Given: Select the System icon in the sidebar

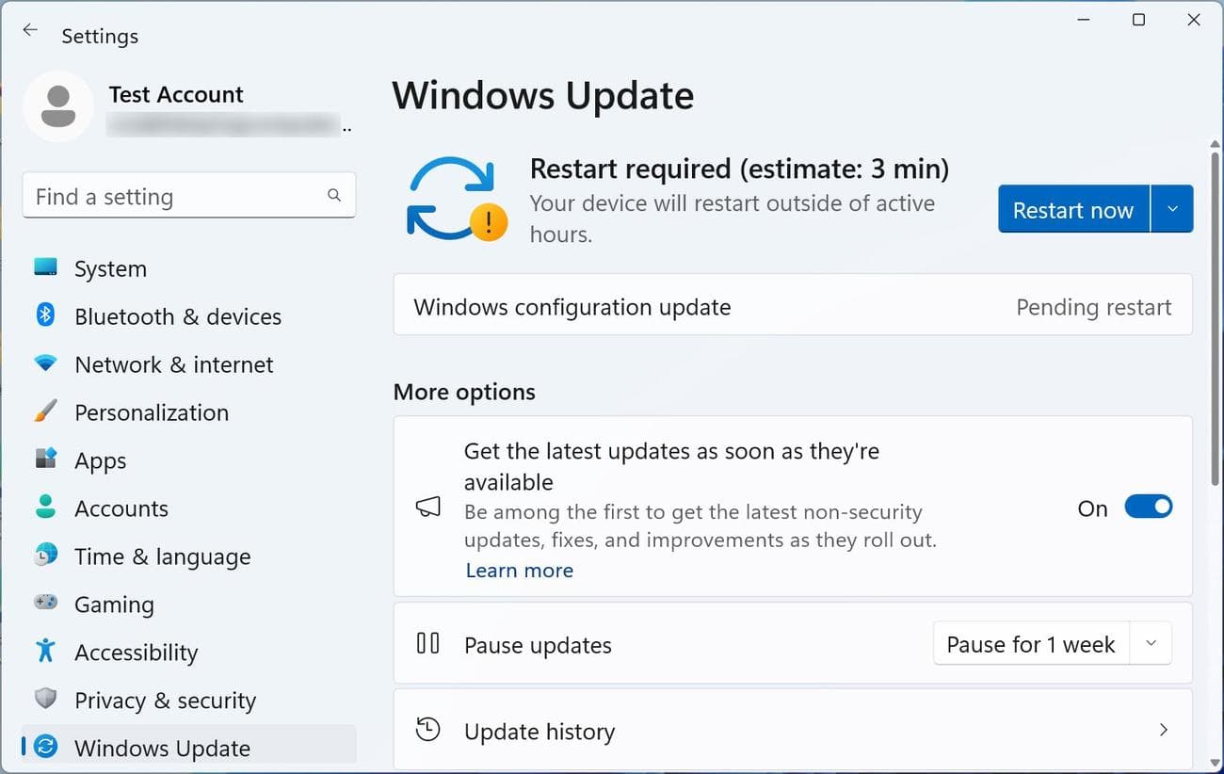Looking at the screenshot, I should (x=45, y=268).
